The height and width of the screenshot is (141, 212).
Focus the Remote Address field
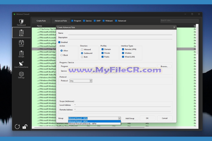(122, 110)
